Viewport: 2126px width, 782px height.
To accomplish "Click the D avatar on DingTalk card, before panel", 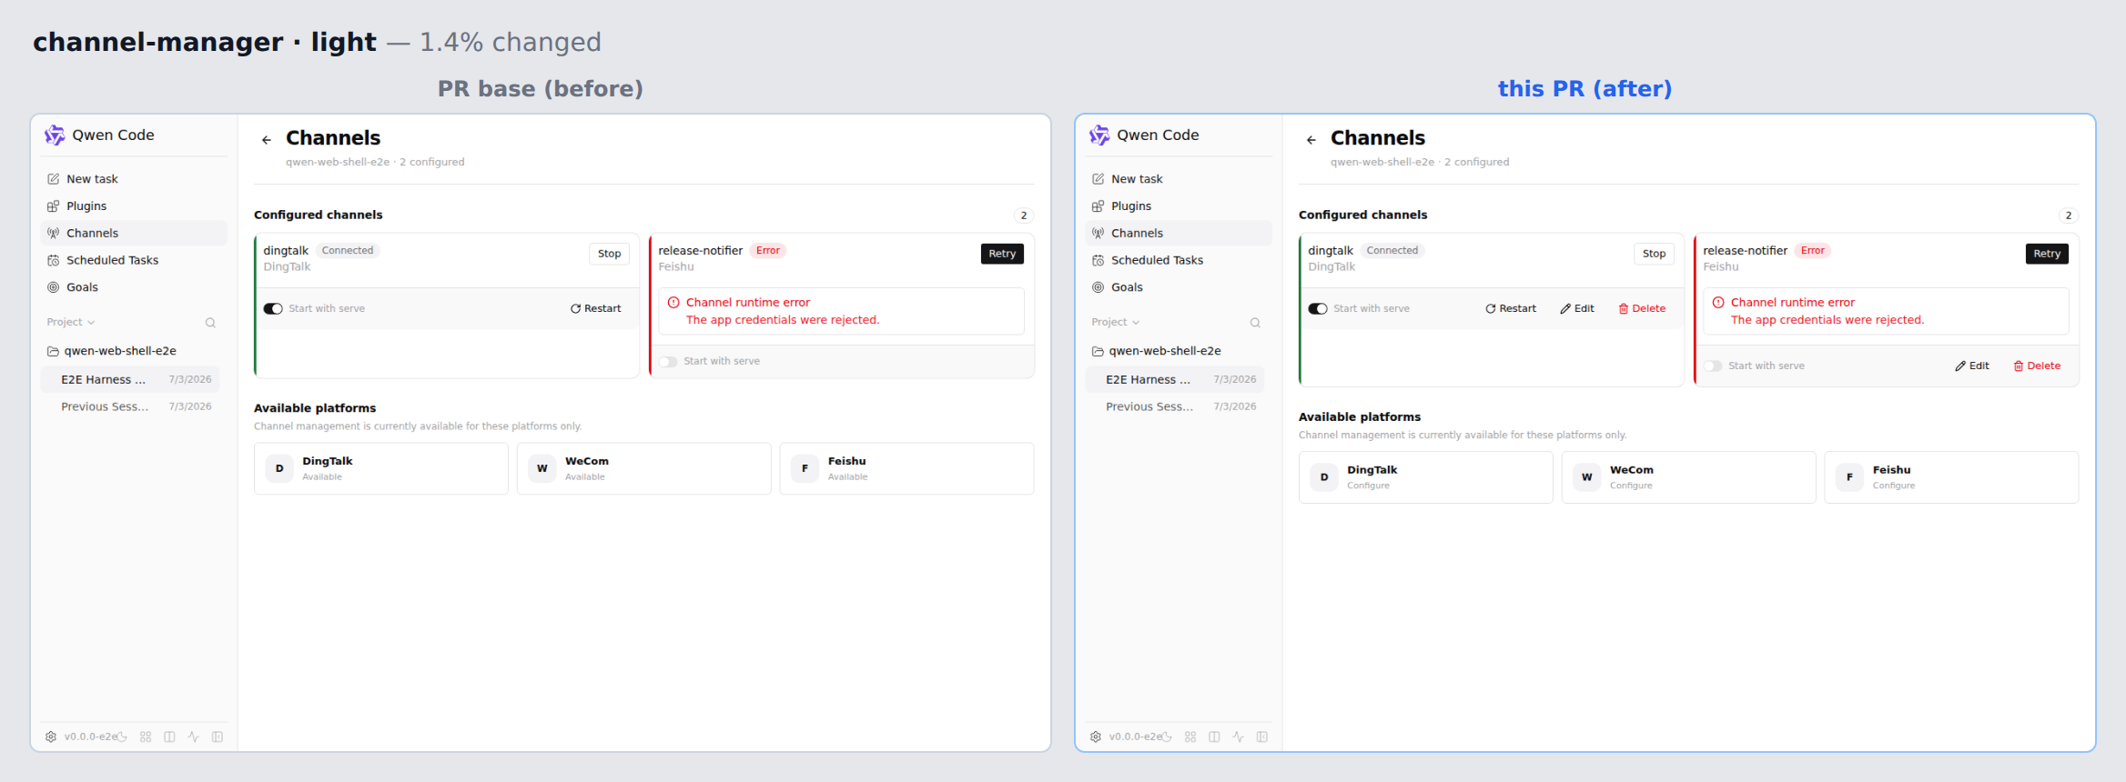I will (x=279, y=468).
